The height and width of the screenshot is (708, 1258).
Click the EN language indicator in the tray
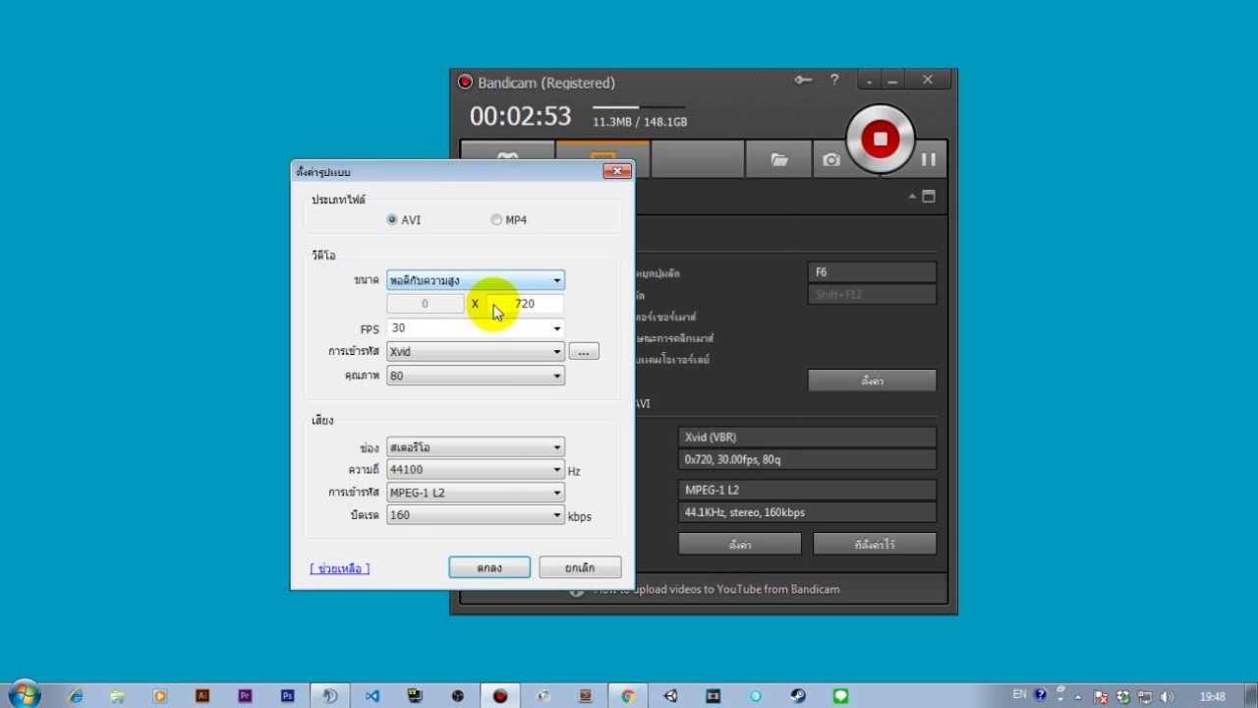click(x=1019, y=695)
